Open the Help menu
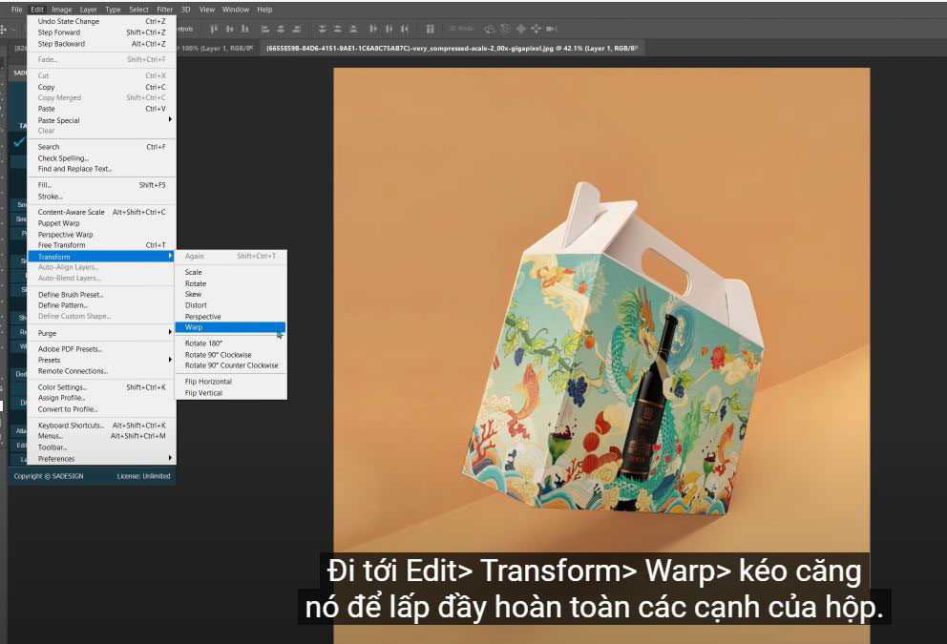This screenshot has width=947, height=644. click(x=264, y=9)
